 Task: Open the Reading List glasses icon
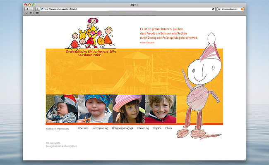(26, 13)
